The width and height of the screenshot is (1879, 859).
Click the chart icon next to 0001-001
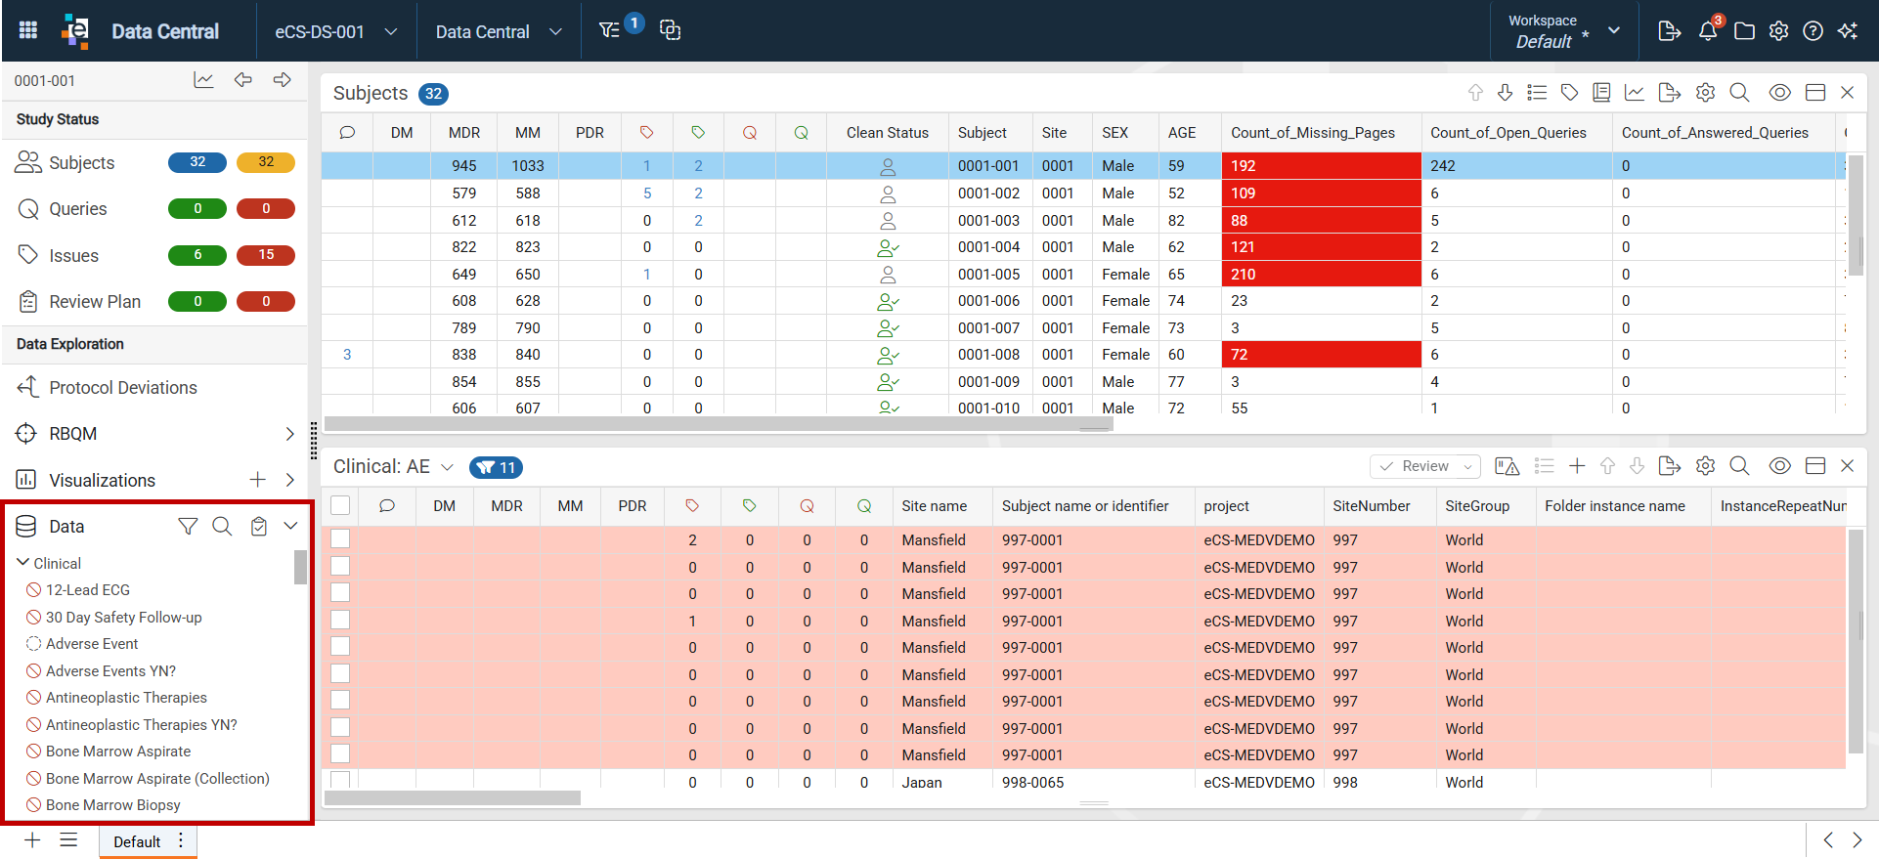[203, 80]
